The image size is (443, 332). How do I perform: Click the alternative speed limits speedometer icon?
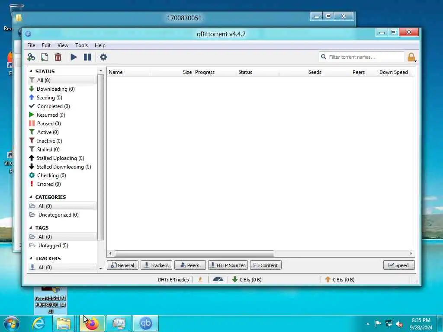click(218, 280)
